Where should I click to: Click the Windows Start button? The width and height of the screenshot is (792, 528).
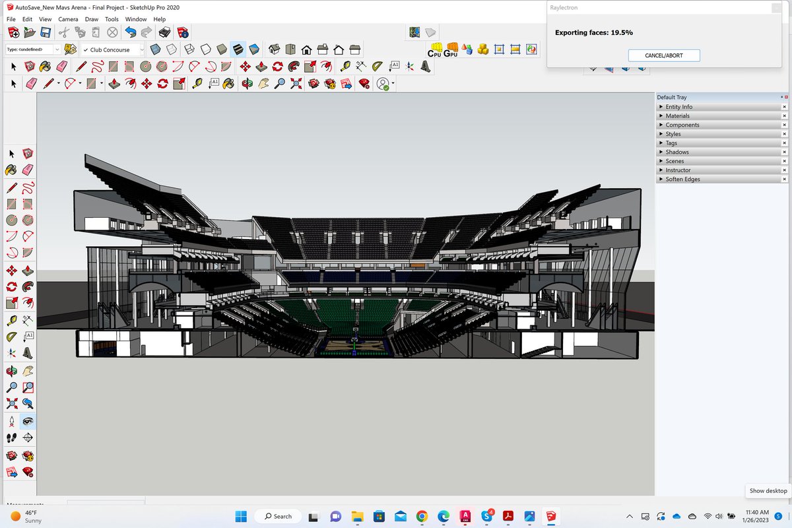241,516
